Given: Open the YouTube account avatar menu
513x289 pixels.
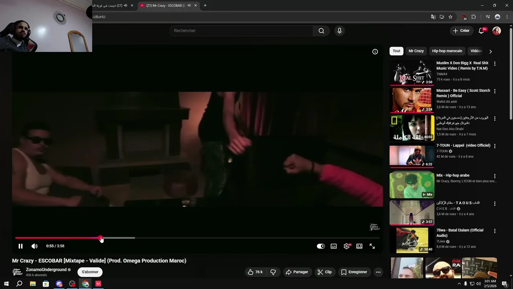Looking at the screenshot, I should (x=497, y=31).
